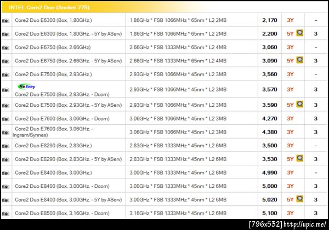329x230 pixels.
Task: Select price 5,000 in the table
Action: pyautogui.click(x=270, y=186)
